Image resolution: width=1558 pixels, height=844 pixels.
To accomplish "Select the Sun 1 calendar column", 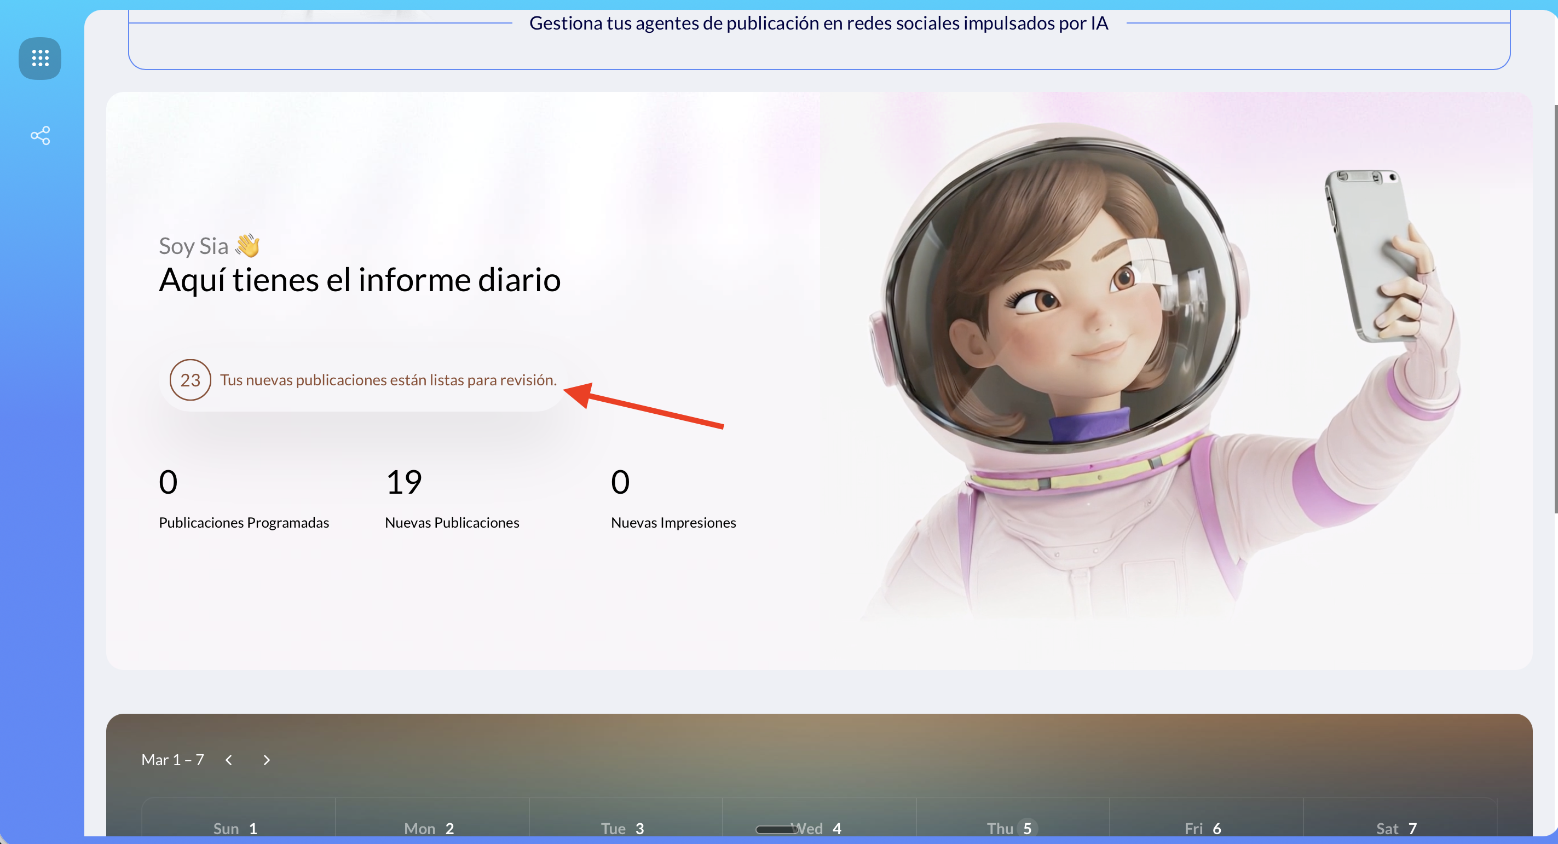I will (x=236, y=828).
